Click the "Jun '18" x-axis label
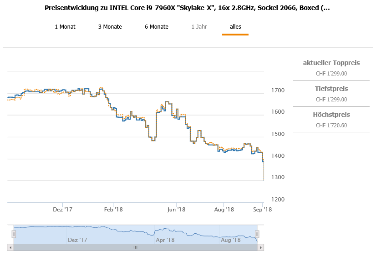Image resolution: width=376 pixels, height=256 pixels. [x=176, y=210]
